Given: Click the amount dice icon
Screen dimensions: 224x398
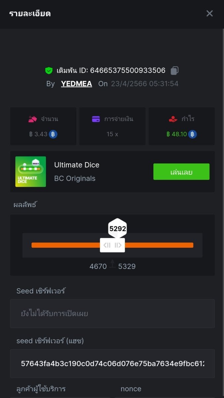Looking at the screenshot, I should coord(32,119).
